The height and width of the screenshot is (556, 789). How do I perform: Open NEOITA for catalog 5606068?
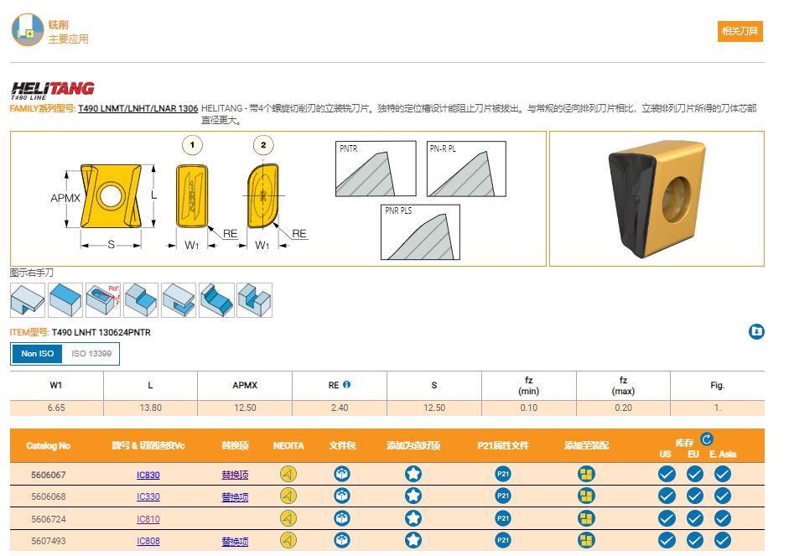click(288, 496)
